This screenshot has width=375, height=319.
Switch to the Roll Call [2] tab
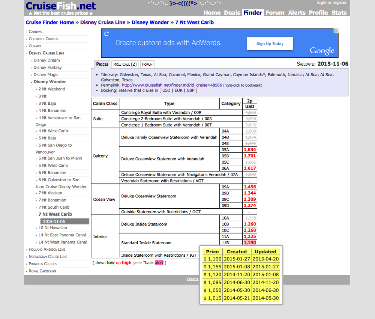coord(125,64)
